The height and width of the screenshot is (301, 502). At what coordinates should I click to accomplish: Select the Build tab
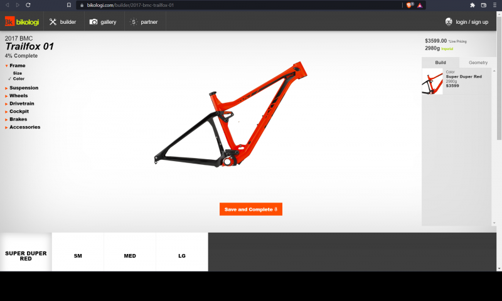pyautogui.click(x=441, y=63)
